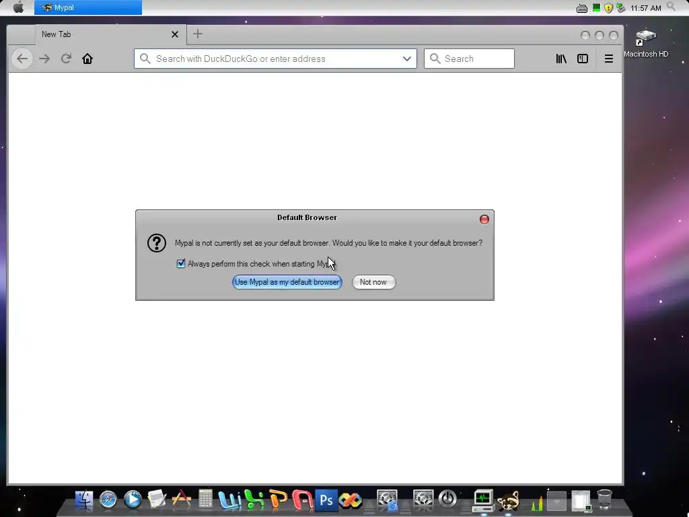Click the Mypal taskbar item

(88, 7)
